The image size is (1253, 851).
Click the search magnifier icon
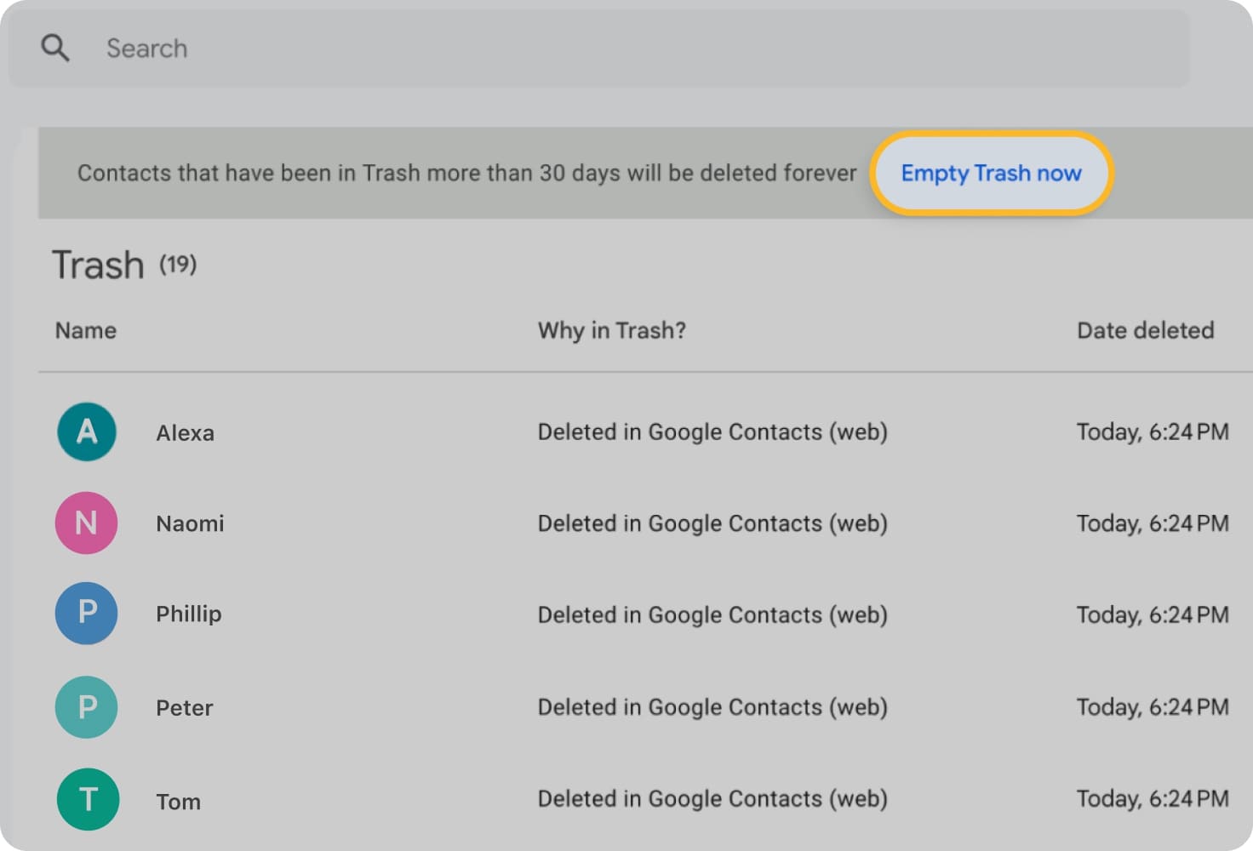coord(54,48)
